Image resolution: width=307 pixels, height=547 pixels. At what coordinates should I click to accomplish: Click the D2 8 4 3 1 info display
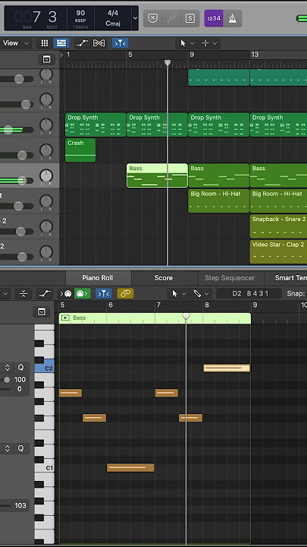249,294
